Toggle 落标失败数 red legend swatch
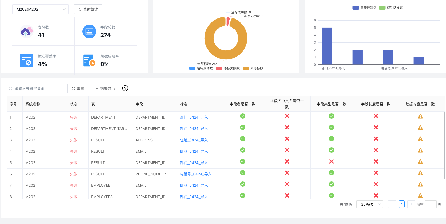This screenshot has height=224, width=446. (219, 68)
